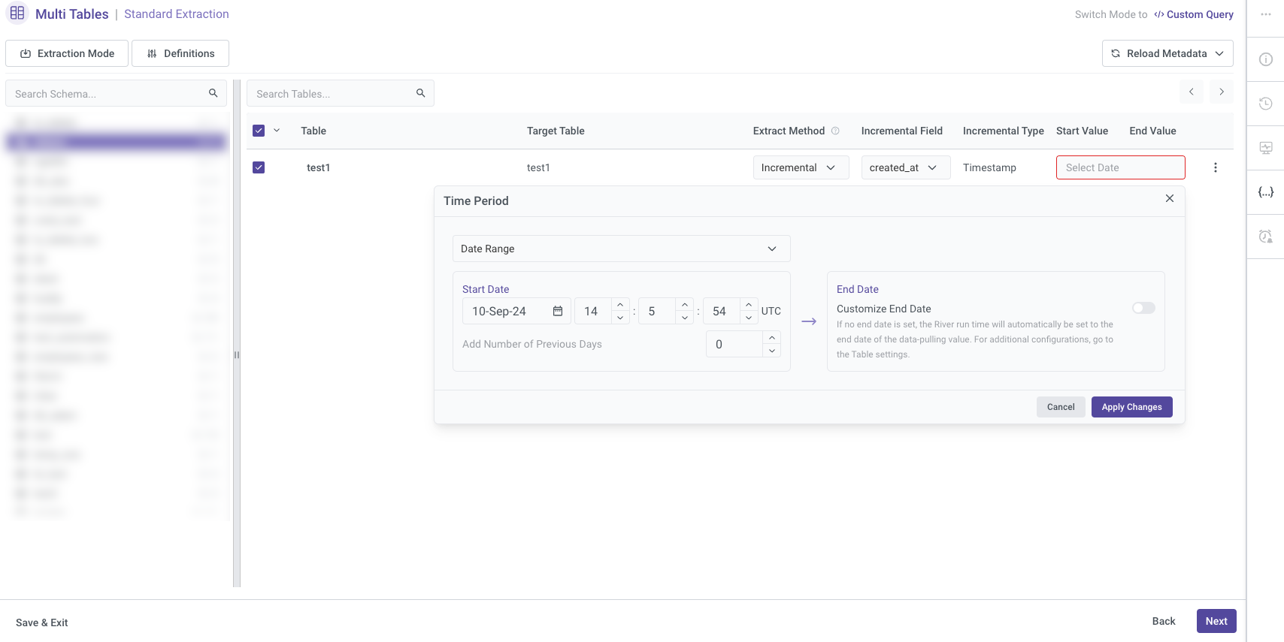Go to next page of tables

pyautogui.click(x=1222, y=92)
